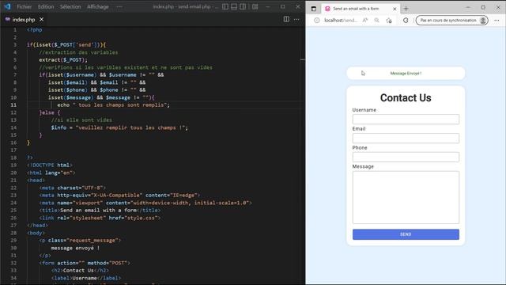The image size is (506, 285).
Task: Open a new browser tab
Action: [x=406, y=9]
